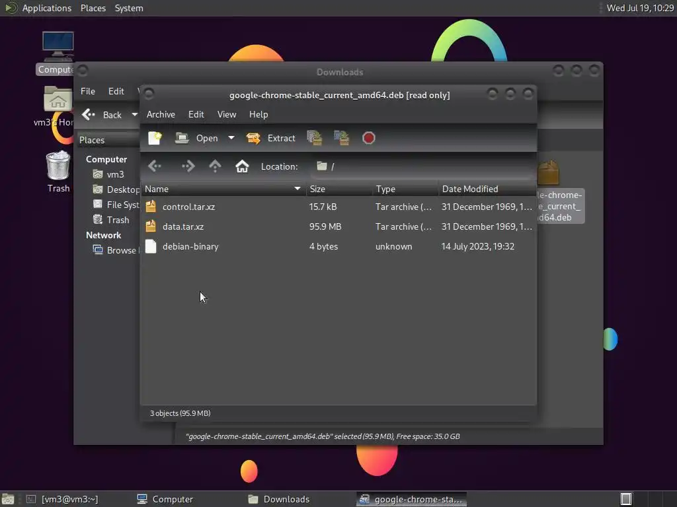Click the show desktop icon in bottom panel
Screen dimensions: 677x507
pos(8,499)
